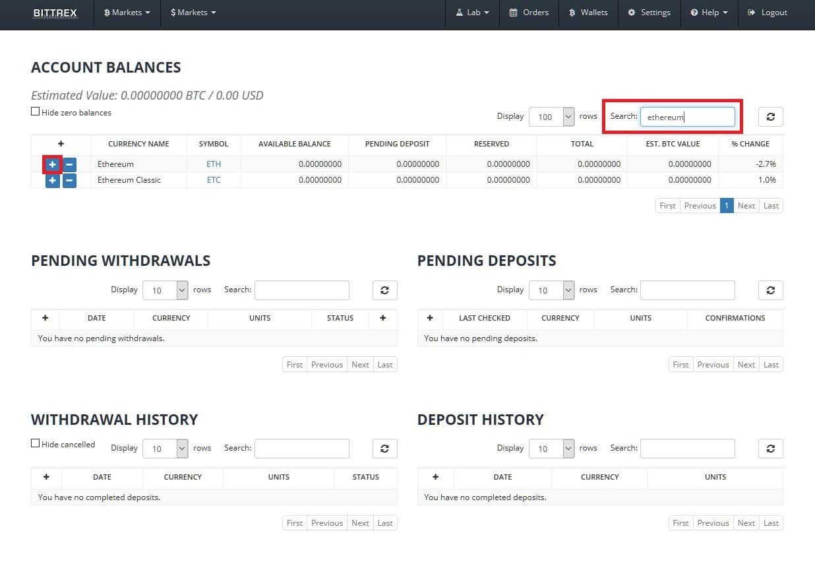Click the refresh icon for Account Balances
The height and width of the screenshot is (570, 815).
(x=770, y=116)
